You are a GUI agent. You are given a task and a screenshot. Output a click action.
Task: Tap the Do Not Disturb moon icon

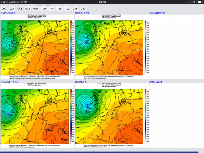tap(187, 2)
